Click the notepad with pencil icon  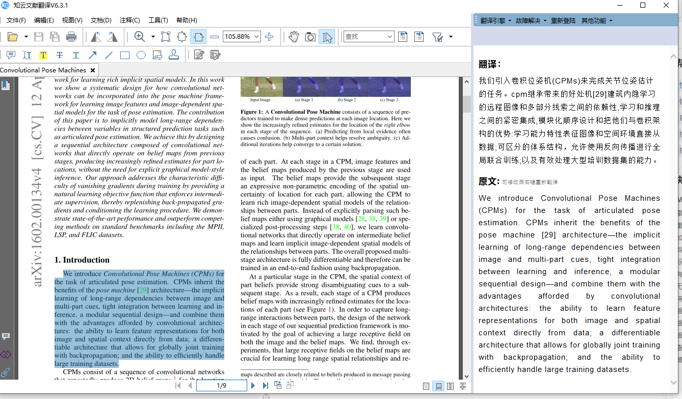[x=199, y=55]
